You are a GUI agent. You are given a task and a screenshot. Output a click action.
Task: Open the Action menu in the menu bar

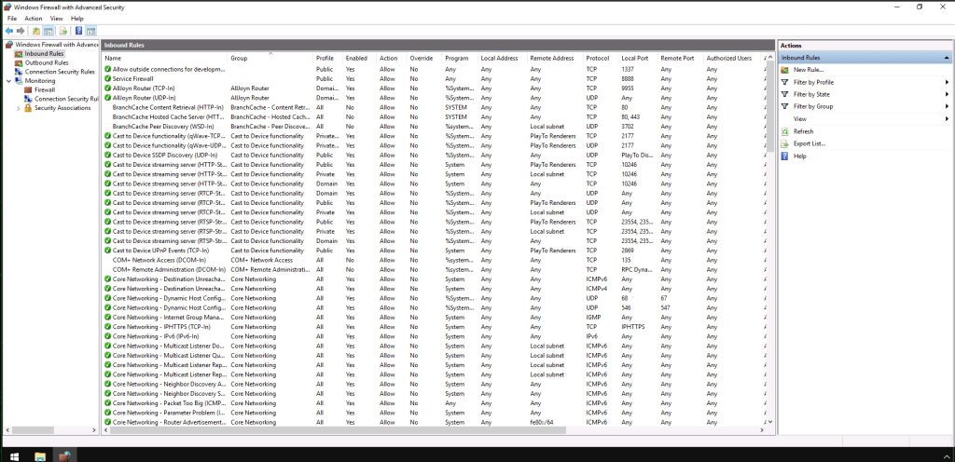click(34, 18)
